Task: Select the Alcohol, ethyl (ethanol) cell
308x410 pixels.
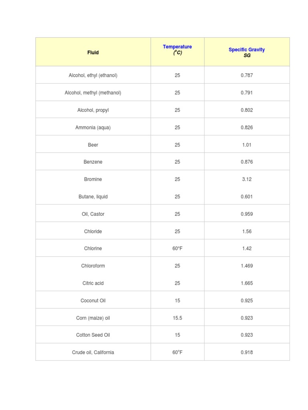Action: (x=93, y=75)
